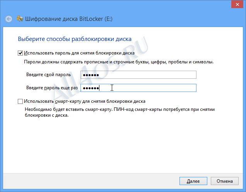Uncheck 'Использовать пароль для снятия блокировки диска'

point(20,53)
